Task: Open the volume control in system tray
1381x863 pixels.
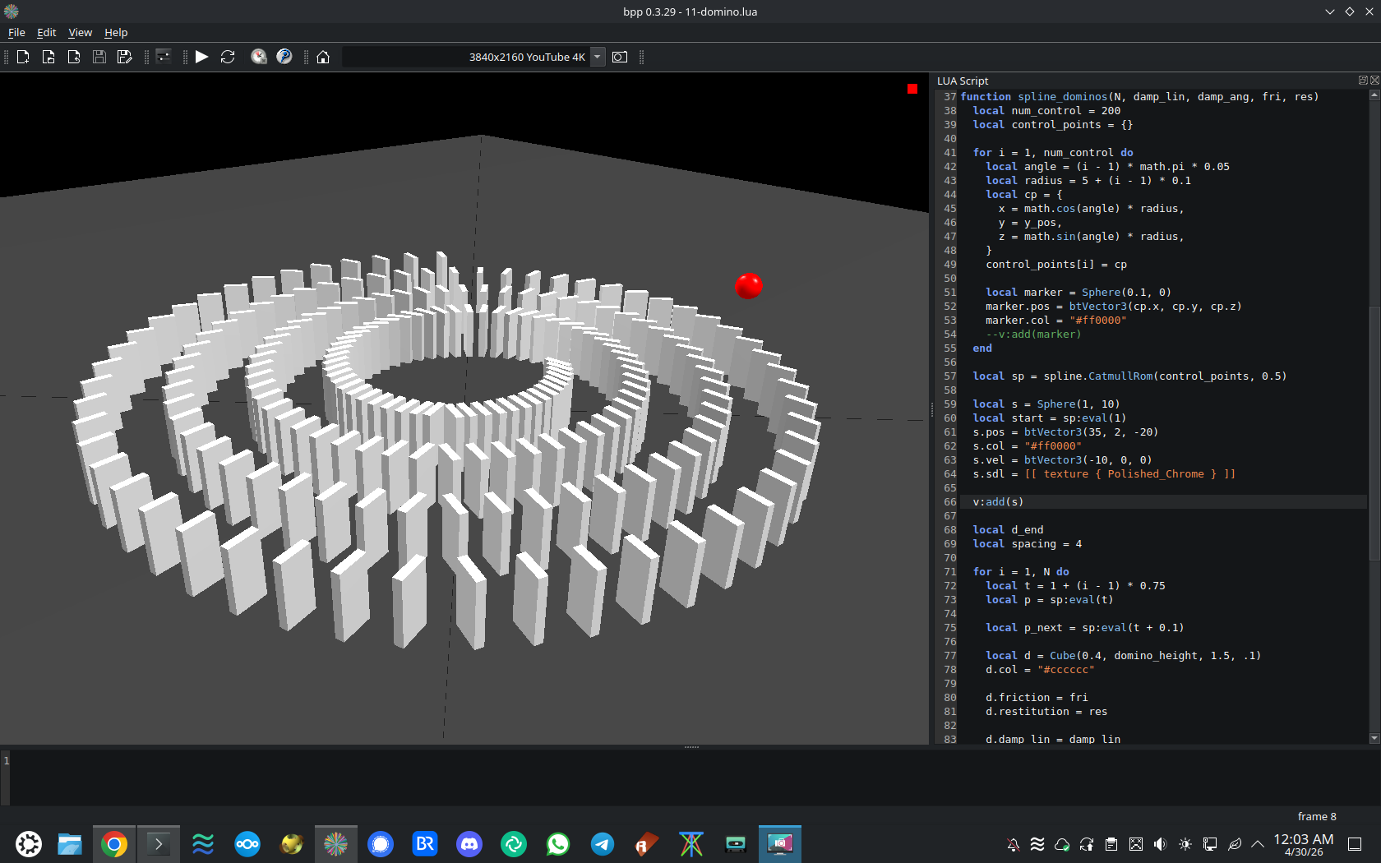Action: pos(1160,844)
